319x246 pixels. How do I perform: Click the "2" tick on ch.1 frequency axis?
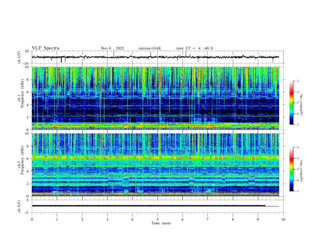pos(28,117)
